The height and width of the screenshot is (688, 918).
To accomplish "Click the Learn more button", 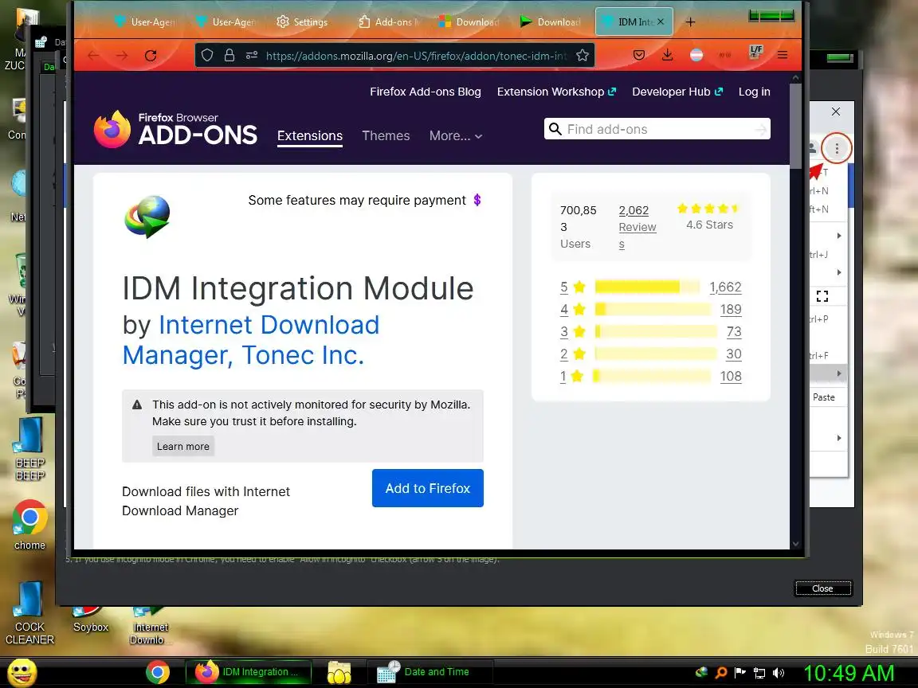I will point(183,447).
